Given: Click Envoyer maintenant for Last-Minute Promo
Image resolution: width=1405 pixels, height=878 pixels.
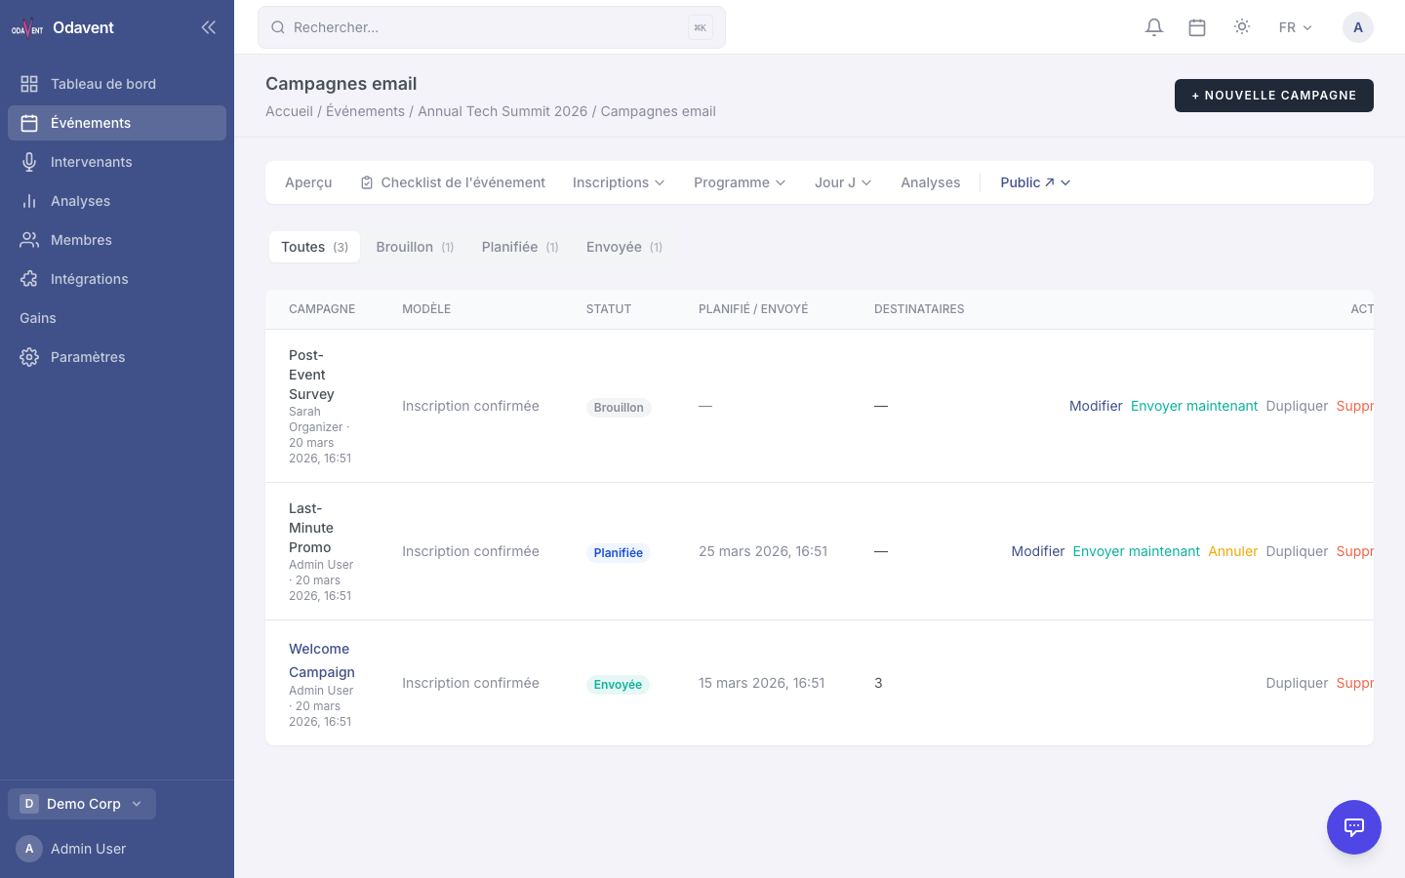Looking at the screenshot, I should click(1136, 551).
